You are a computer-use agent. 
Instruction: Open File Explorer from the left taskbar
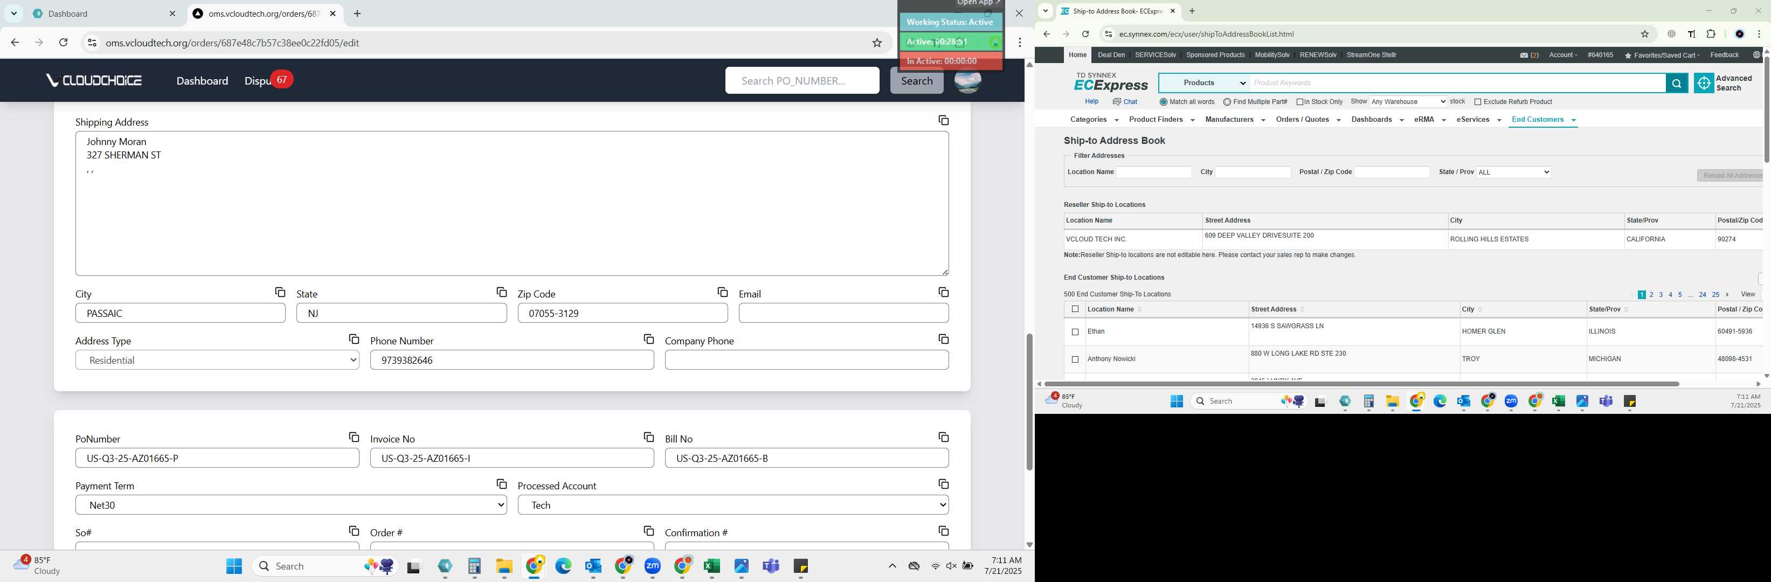coord(504,566)
